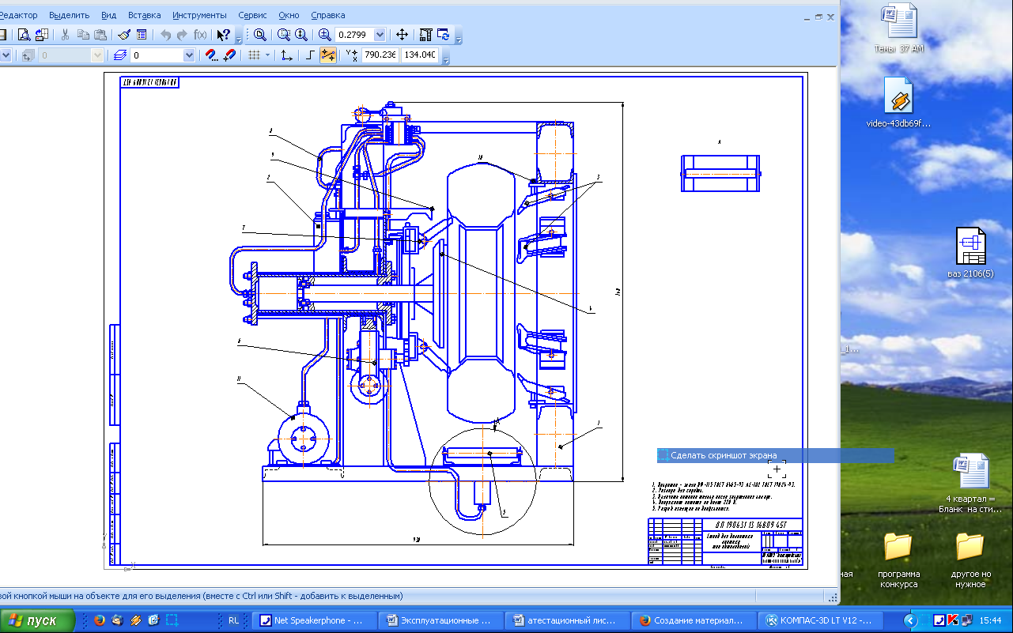Toggle the highlighted rounding mode button
Image resolution: width=1013 pixels, height=633 pixels.
pyautogui.click(x=328, y=55)
